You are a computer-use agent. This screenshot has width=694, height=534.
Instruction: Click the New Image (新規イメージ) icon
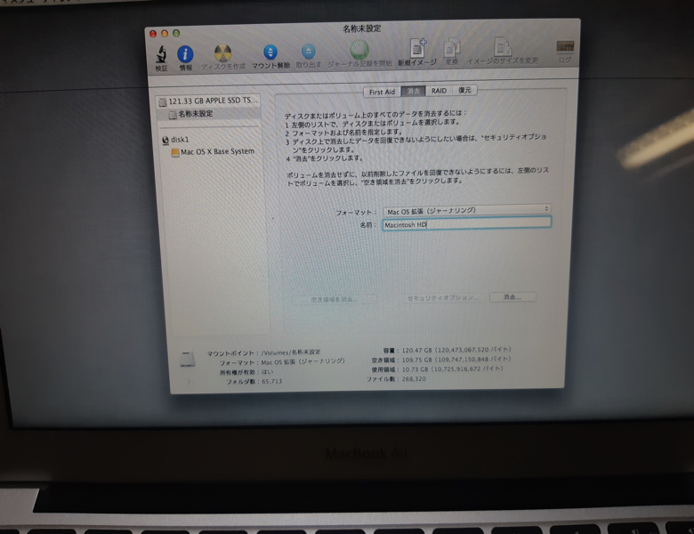pos(417,48)
